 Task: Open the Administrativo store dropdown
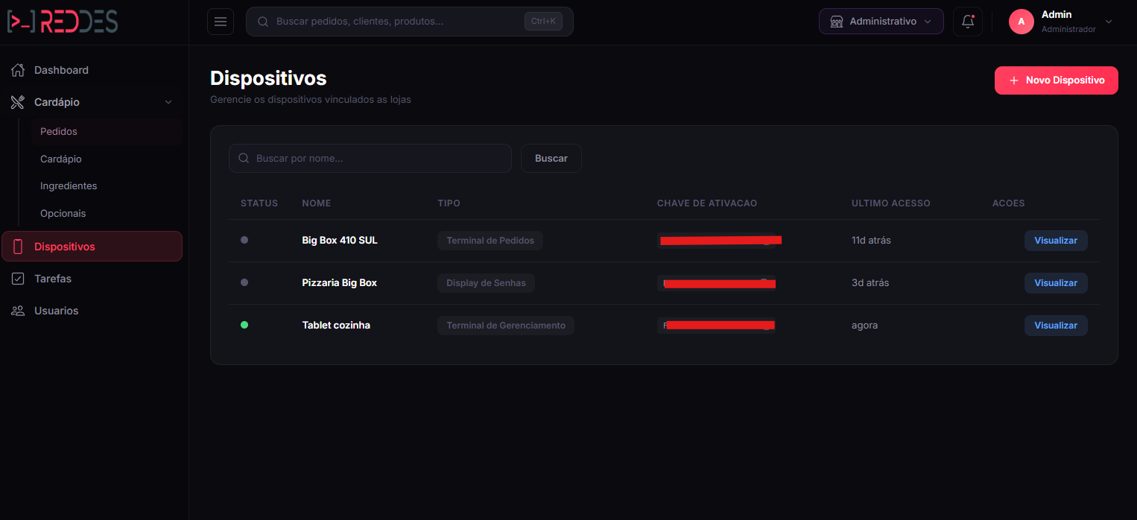(881, 22)
